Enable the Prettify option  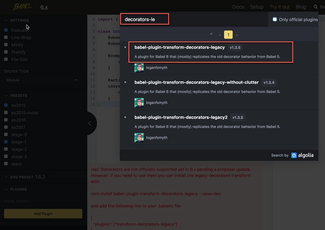point(6,52)
